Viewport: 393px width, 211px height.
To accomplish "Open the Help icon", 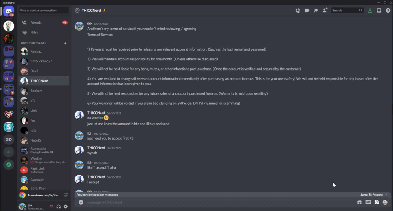I will [387, 11].
